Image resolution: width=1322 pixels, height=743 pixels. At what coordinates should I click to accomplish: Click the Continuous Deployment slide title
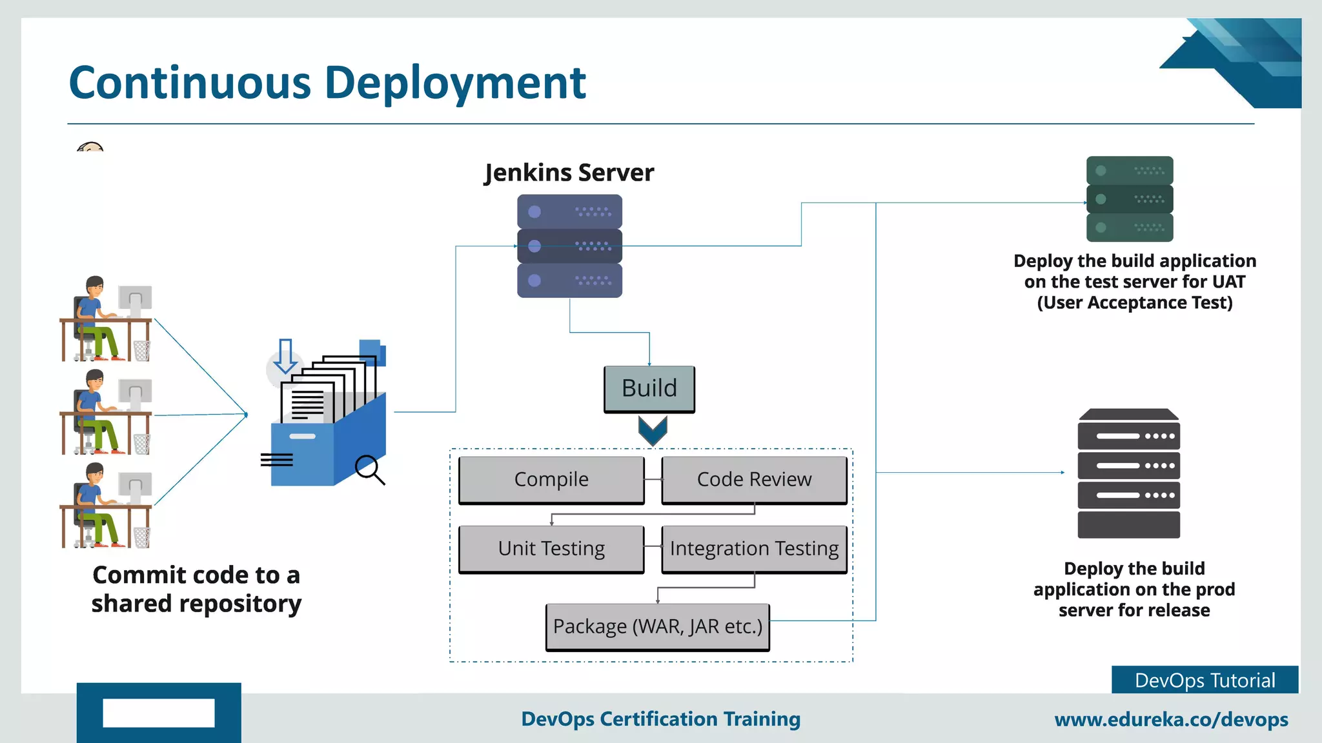pos(327,83)
